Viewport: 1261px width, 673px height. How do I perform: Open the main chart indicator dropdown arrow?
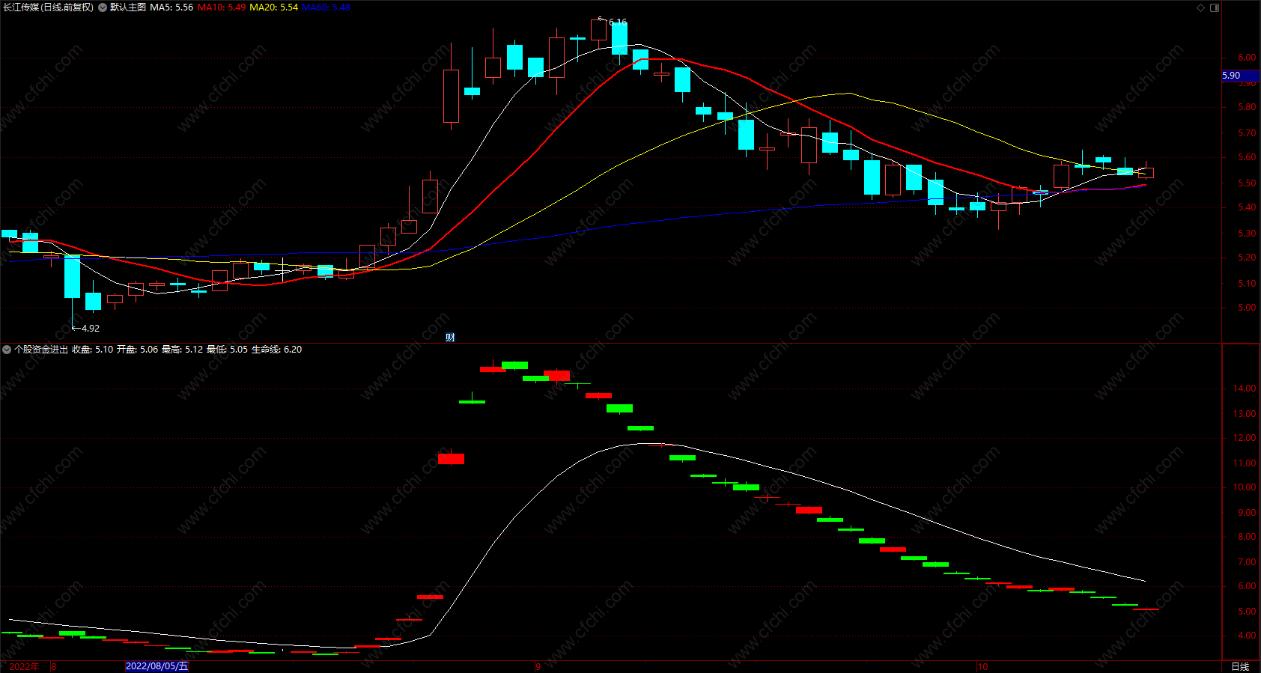tap(103, 7)
